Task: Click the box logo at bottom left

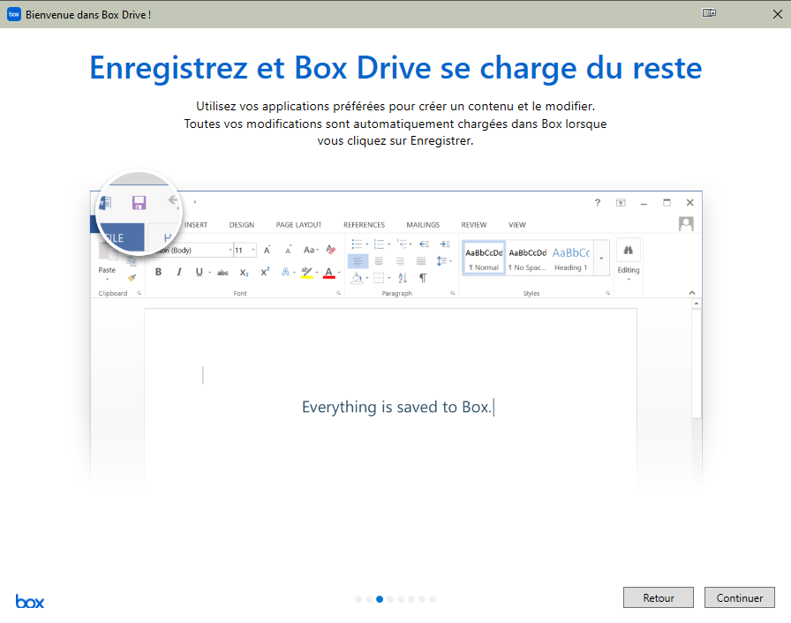Action: click(30, 601)
